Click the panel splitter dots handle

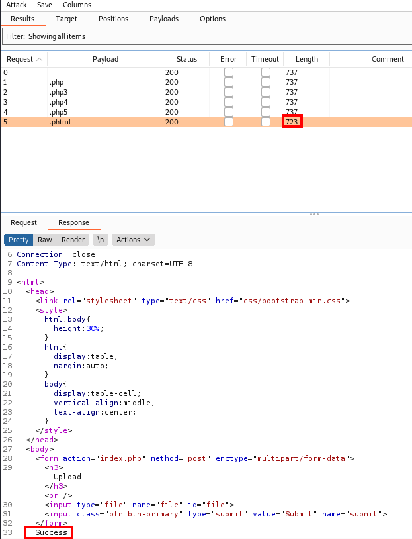(x=314, y=214)
